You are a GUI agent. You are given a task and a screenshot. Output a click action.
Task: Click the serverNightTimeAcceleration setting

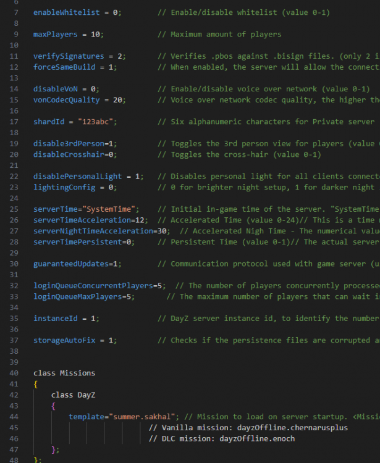[x=93, y=231]
